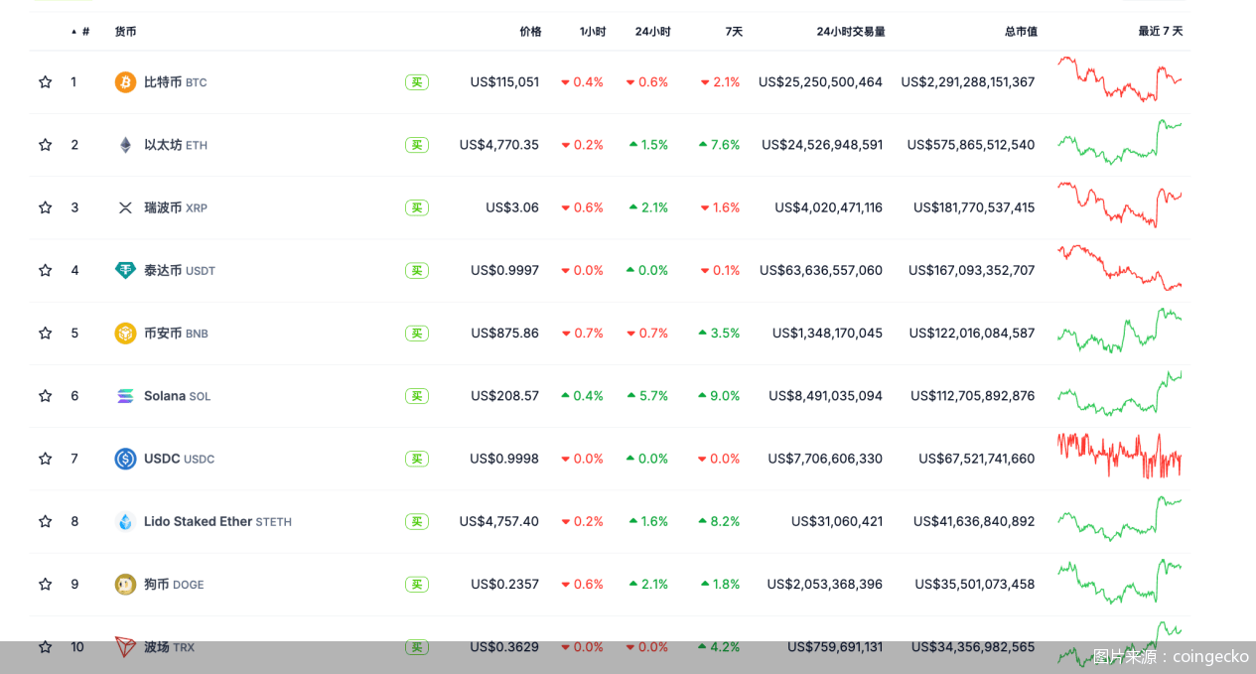Click the XRP coin logo icon
Screen dimensions: 1256x674
pos(125,207)
